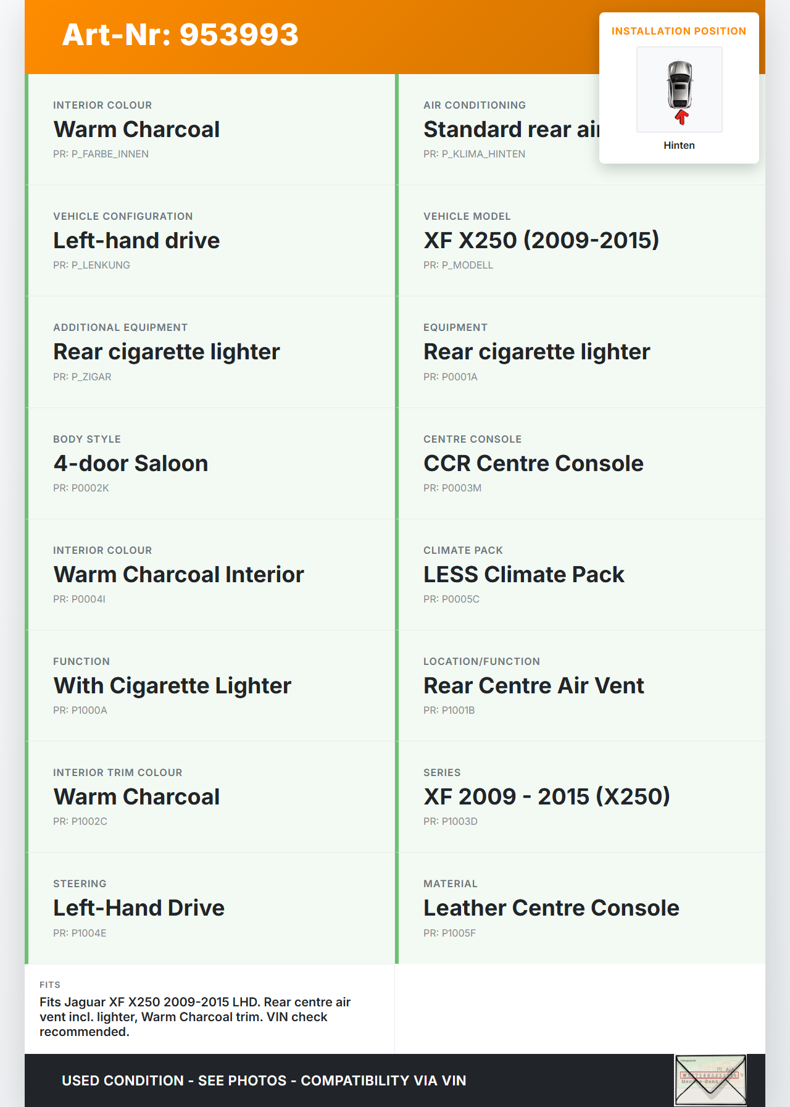Click the Used Condition footer banner text
This screenshot has height=1107, width=790.
pyautogui.click(x=264, y=1080)
